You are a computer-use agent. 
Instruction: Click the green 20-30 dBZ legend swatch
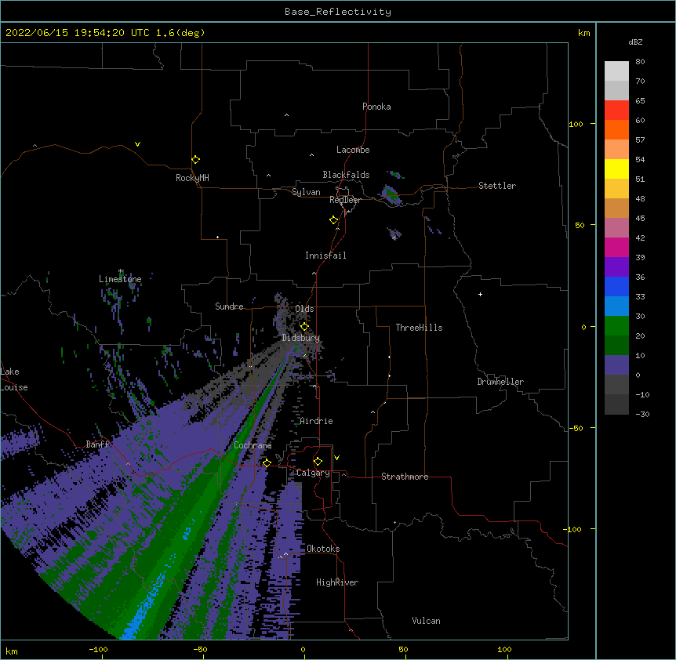(x=616, y=326)
